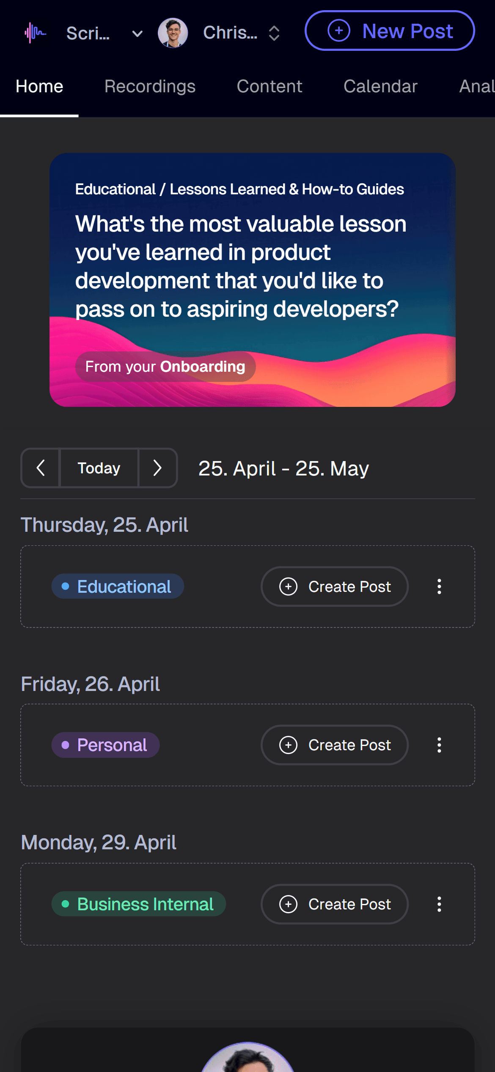
Task: Create Post for Friday Personal slot
Action: [x=334, y=745]
